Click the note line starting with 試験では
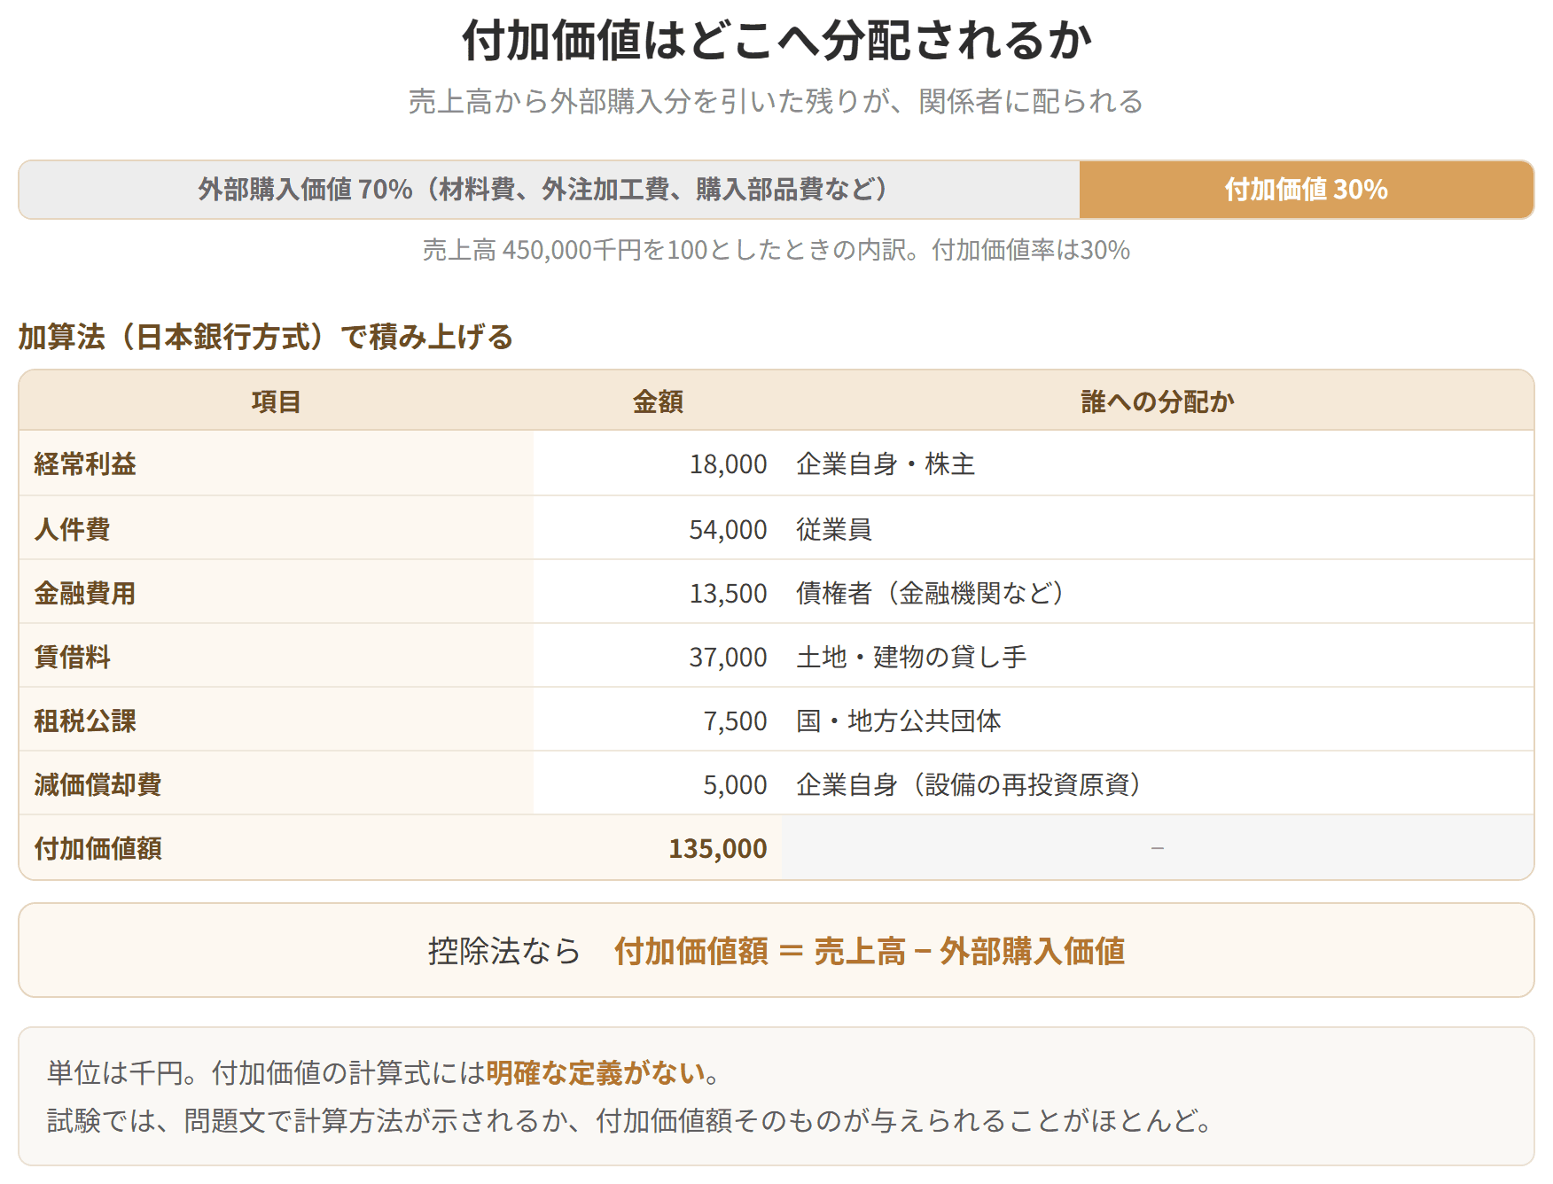Viewport: 1553px width, 1184px height. click(631, 1121)
